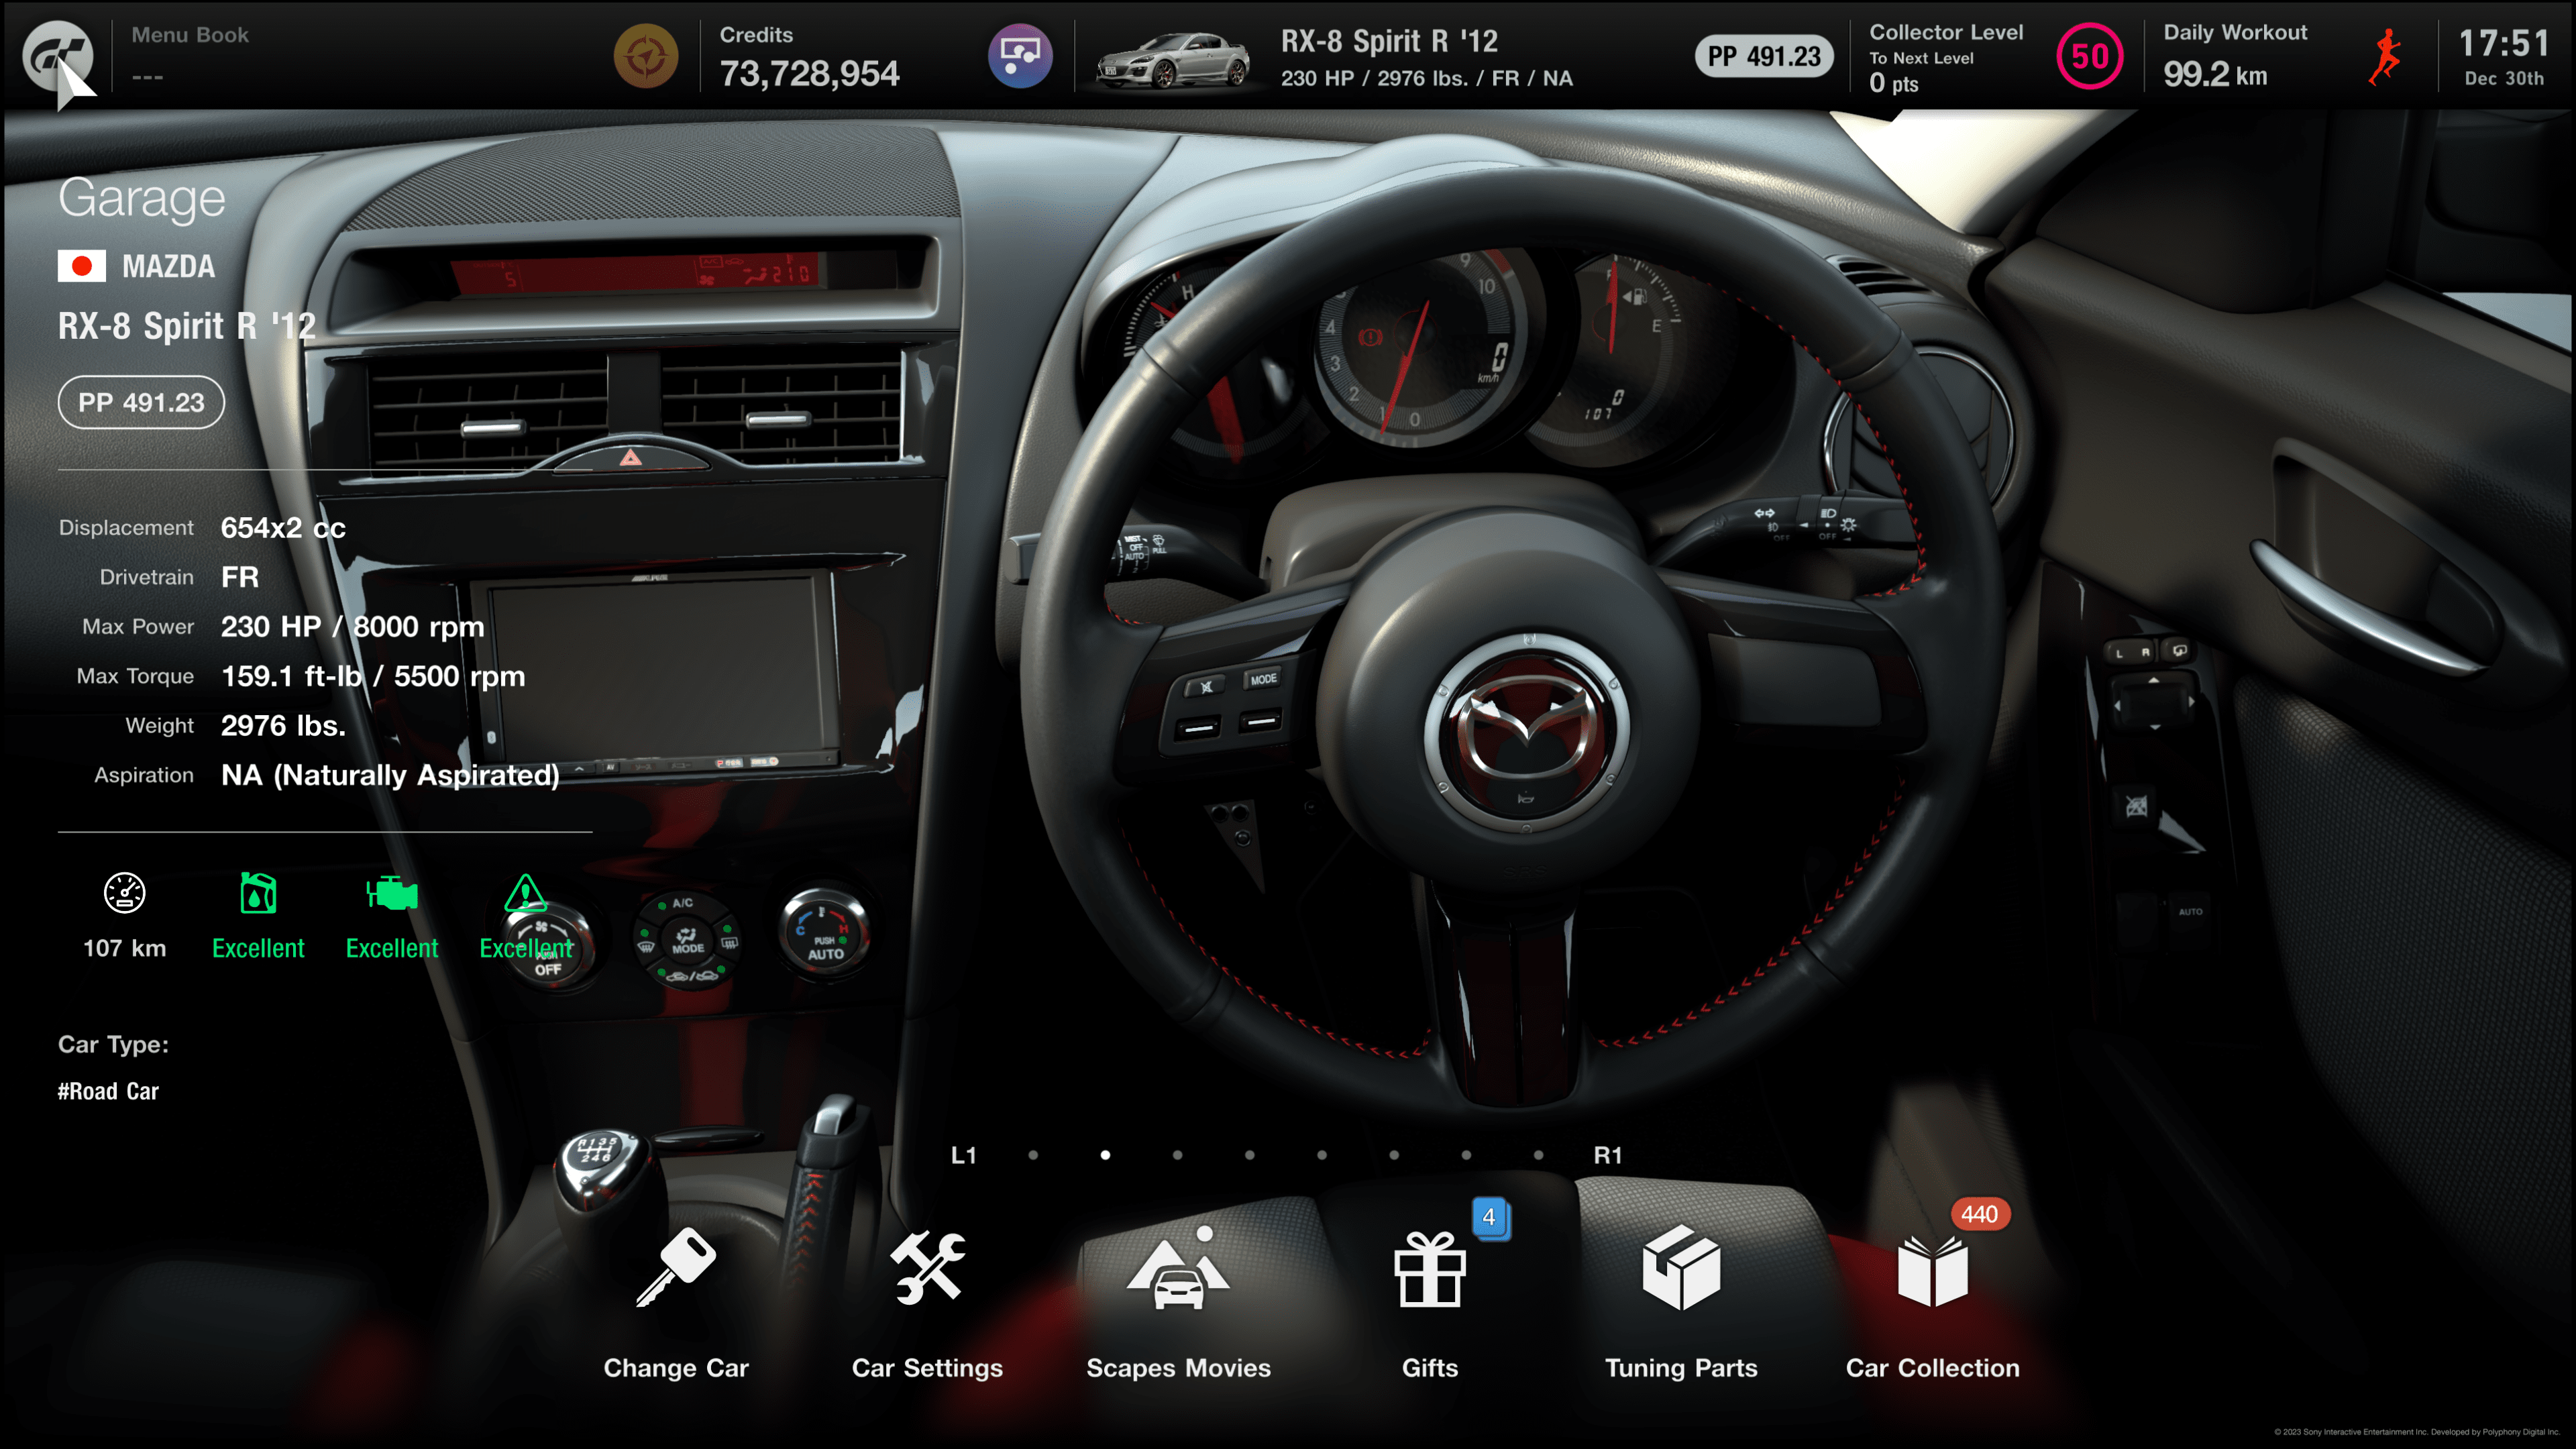2576x1449 pixels.
Task: Click the PP 491.23 pill under car name
Action: (x=141, y=402)
